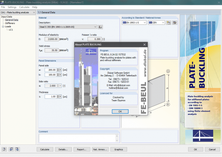Click the main window OK button
The height and width of the screenshot is (157, 222).
tap(195, 149)
